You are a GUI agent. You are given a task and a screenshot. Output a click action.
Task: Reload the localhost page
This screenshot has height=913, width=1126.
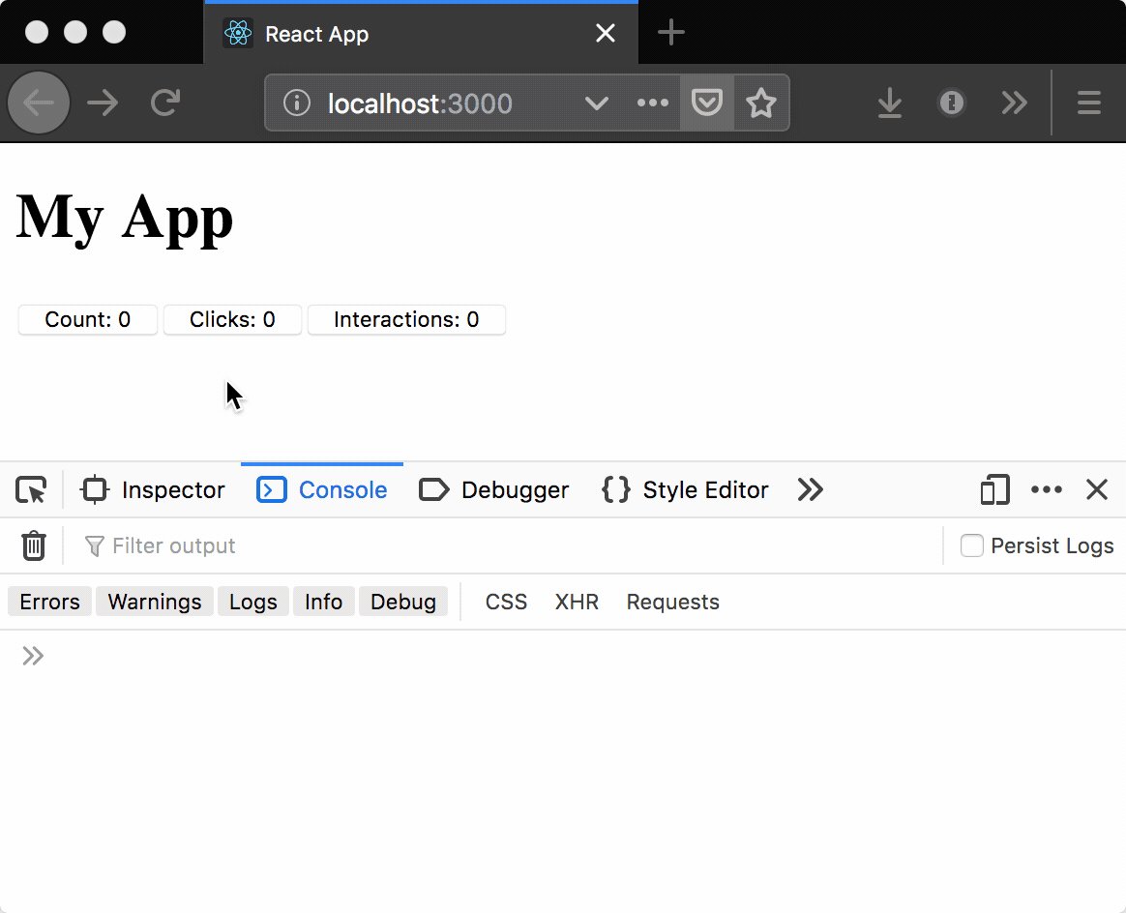165,103
